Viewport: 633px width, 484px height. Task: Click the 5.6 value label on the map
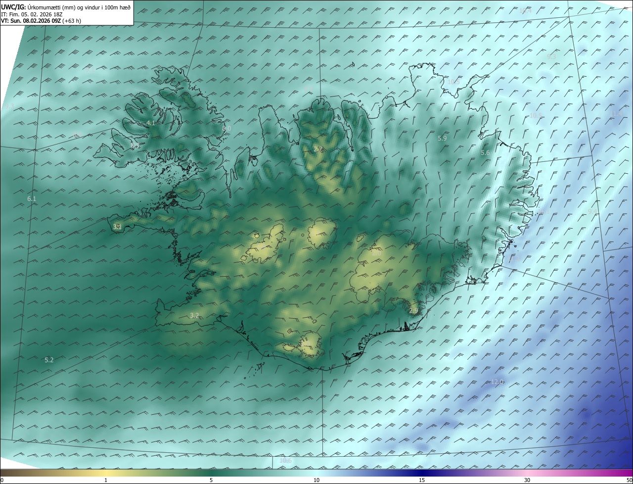485,153
